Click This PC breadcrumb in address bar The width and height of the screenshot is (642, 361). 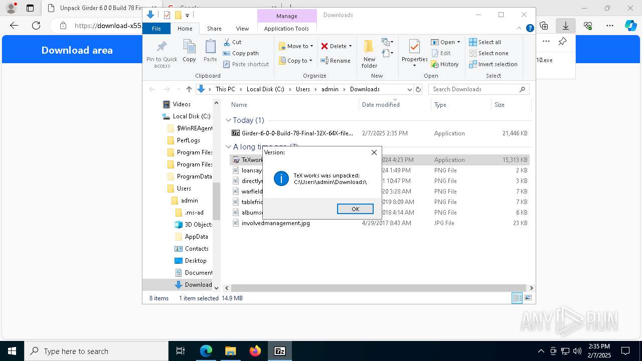[225, 89]
